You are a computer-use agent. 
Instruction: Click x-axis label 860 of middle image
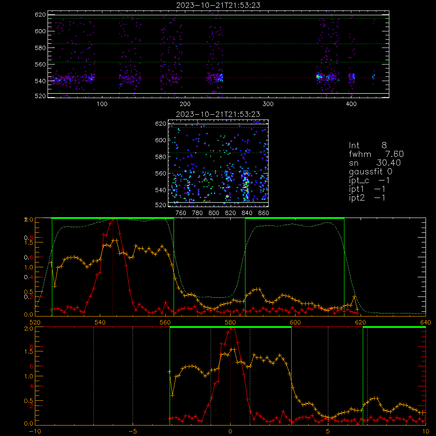pyautogui.click(x=264, y=213)
